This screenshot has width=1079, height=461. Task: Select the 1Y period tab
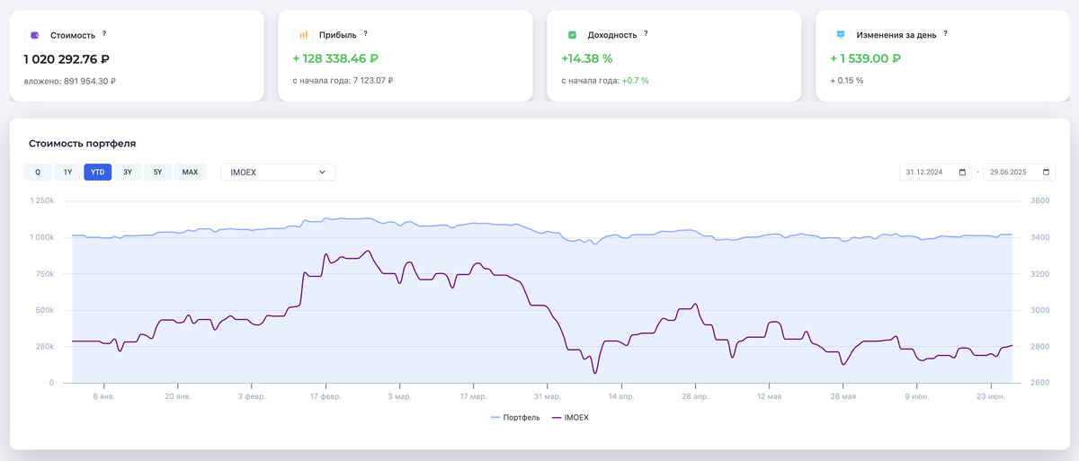coord(67,173)
